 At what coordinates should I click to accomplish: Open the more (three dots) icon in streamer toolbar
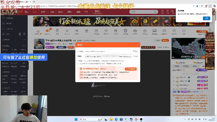[x=184, y=31]
